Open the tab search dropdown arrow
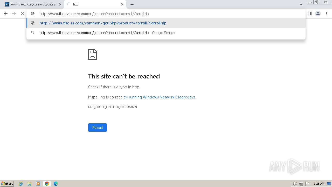The width and height of the screenshot is (332, 187). click(x=301, y=4)
